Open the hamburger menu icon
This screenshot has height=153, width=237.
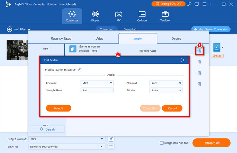(204, 4)
